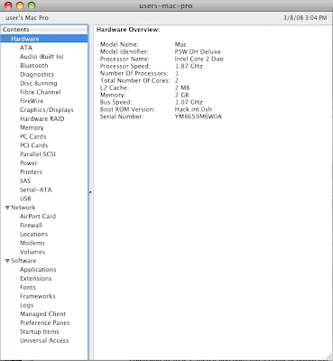This screenshot has width=333, height=361.
Task: Click the green zoom window button
Action: [32, 5]
